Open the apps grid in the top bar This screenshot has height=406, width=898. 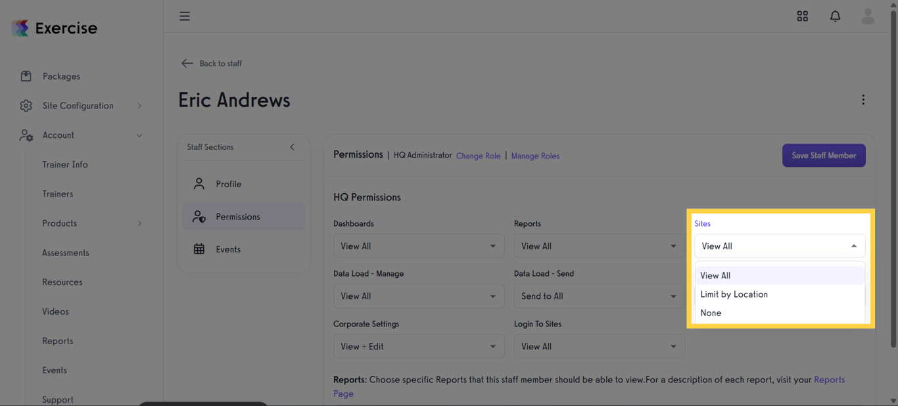(803, 16)
